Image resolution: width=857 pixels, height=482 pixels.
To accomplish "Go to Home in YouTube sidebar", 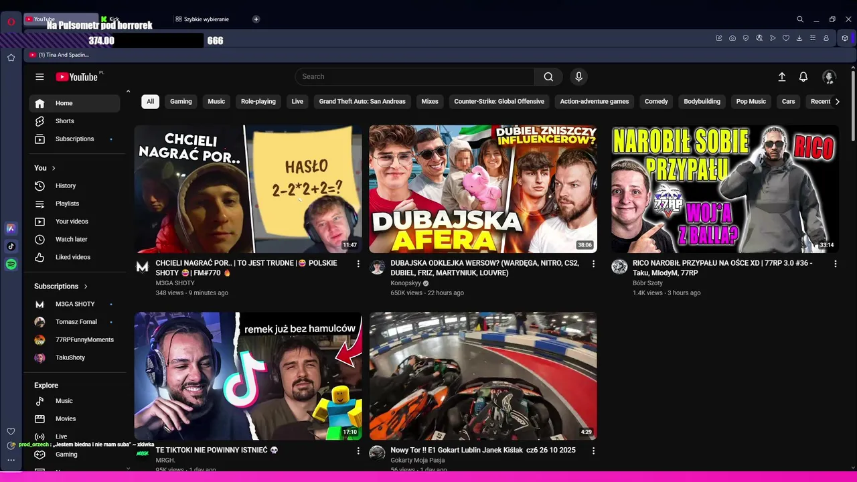I will pyautogui.click(x=74, y=103).
